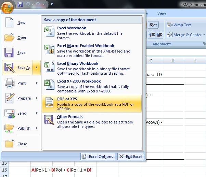Open the Alignment dialog launcher
This screenshot has width=206, height=177.
[x=204, y=43]
